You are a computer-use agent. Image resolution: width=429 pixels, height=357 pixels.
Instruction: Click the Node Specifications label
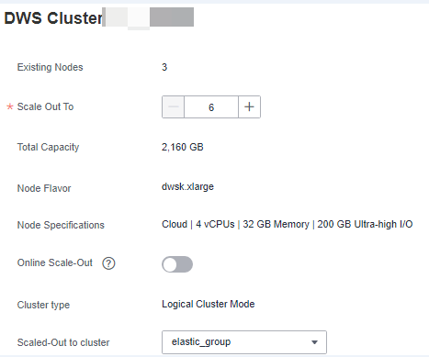[x=61, y=225]
